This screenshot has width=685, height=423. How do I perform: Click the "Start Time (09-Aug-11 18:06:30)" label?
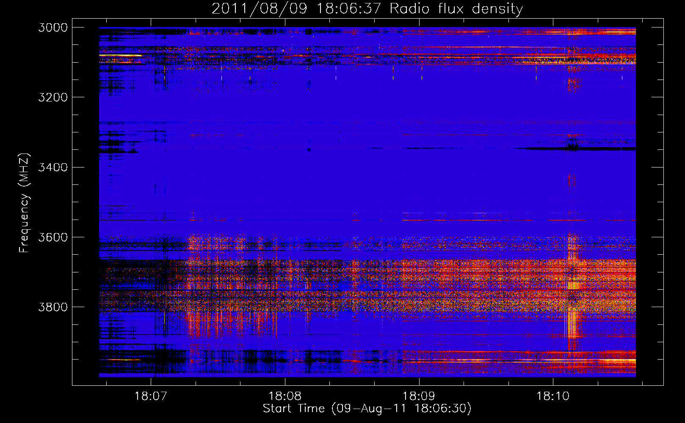tap(367, 409)
